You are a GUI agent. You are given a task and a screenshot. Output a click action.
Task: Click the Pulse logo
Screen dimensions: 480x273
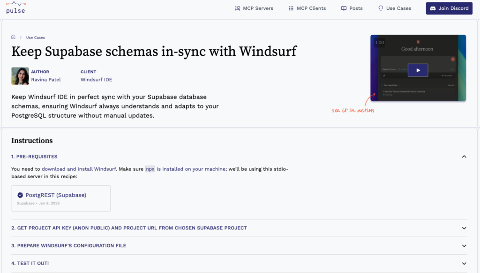(15, 8)
